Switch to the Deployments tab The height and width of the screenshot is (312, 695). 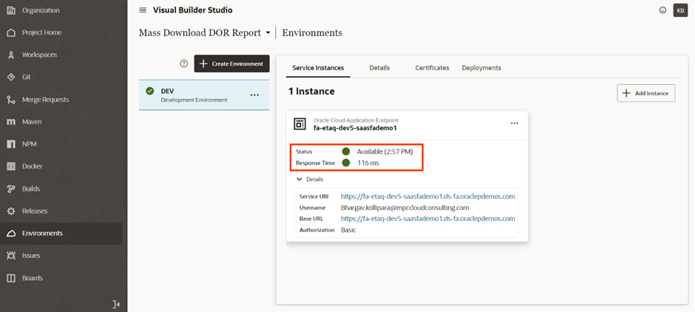(481, 68)
